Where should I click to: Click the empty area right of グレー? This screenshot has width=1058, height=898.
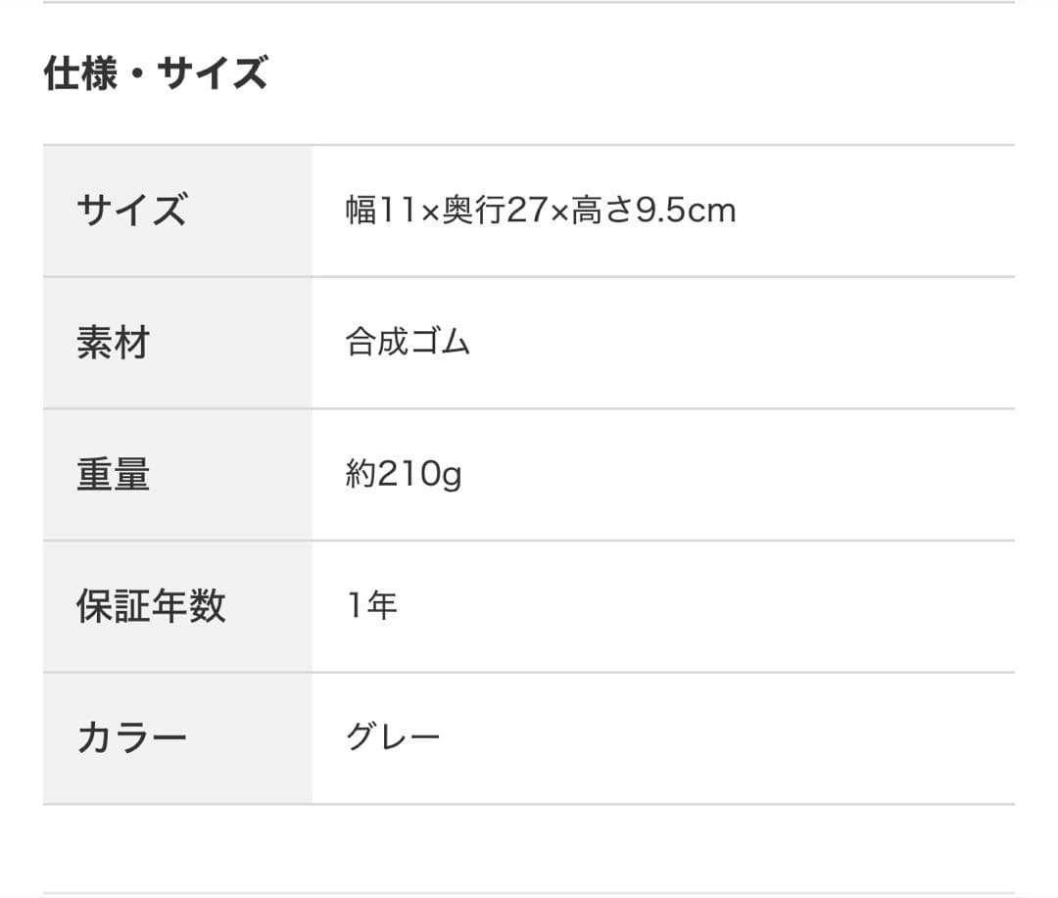tap(727, 737)
